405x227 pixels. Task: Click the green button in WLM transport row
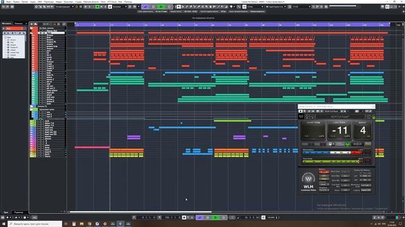point(347,144)
